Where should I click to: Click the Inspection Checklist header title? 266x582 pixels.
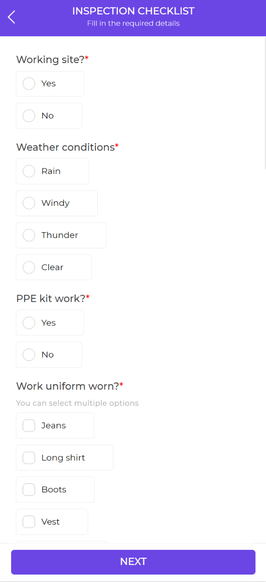point(133,11)
